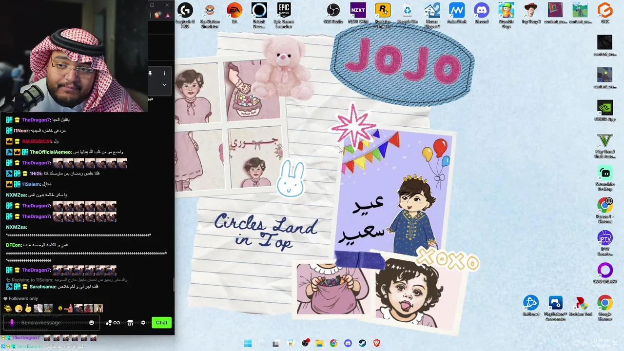Open Brave browser from taskbar
Image resolution: width=624 pixels, height=351 pixels.
[x=376, y=343]
